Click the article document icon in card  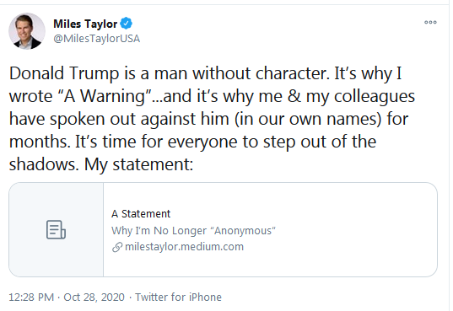(56, 229)
